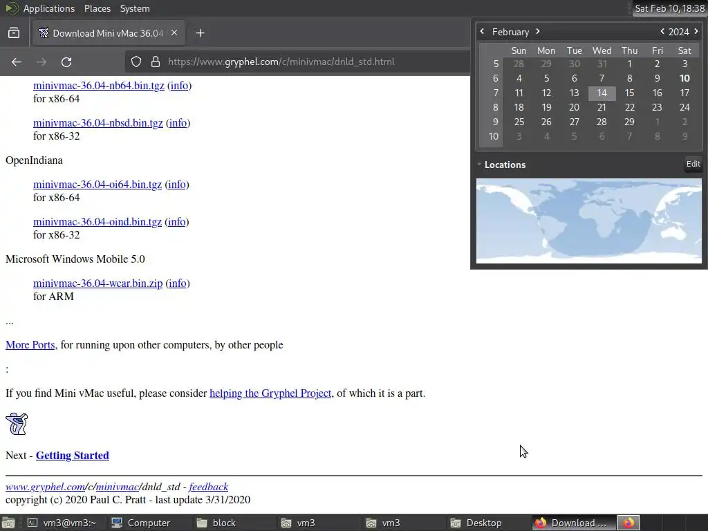The height and width of the screenshot is (531, 708).
Task: Open a new browser tab
Action: coord(200,33)
